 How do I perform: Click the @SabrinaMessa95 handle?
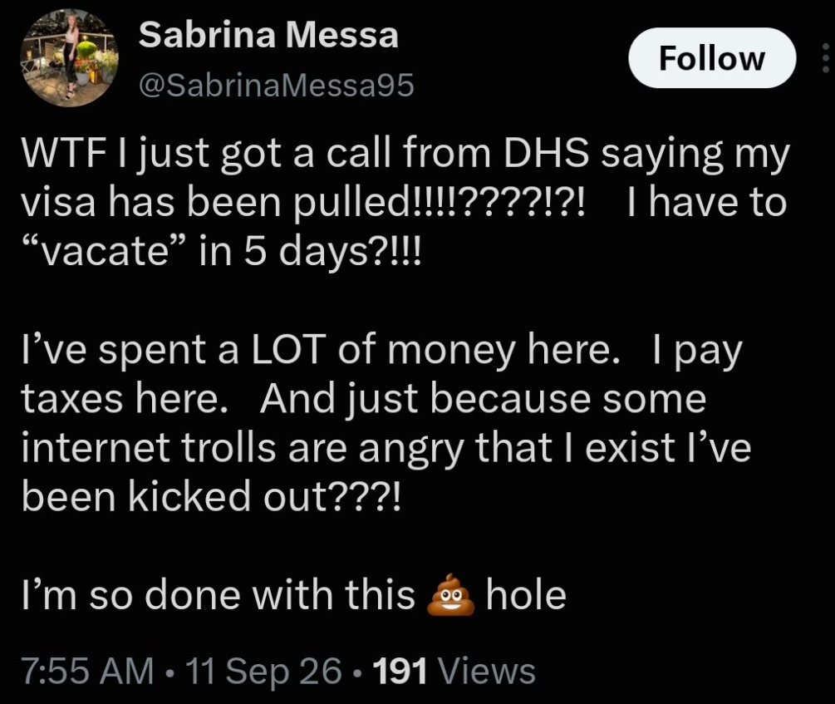(x=276, y=86)
